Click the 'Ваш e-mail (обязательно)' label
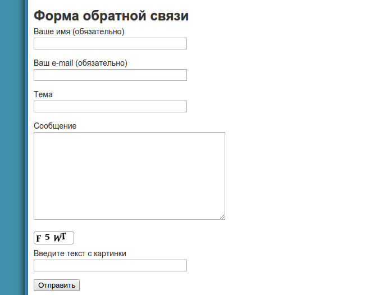Image resolution: width=374 pixels, height=295 pixels. click(80, 63)
